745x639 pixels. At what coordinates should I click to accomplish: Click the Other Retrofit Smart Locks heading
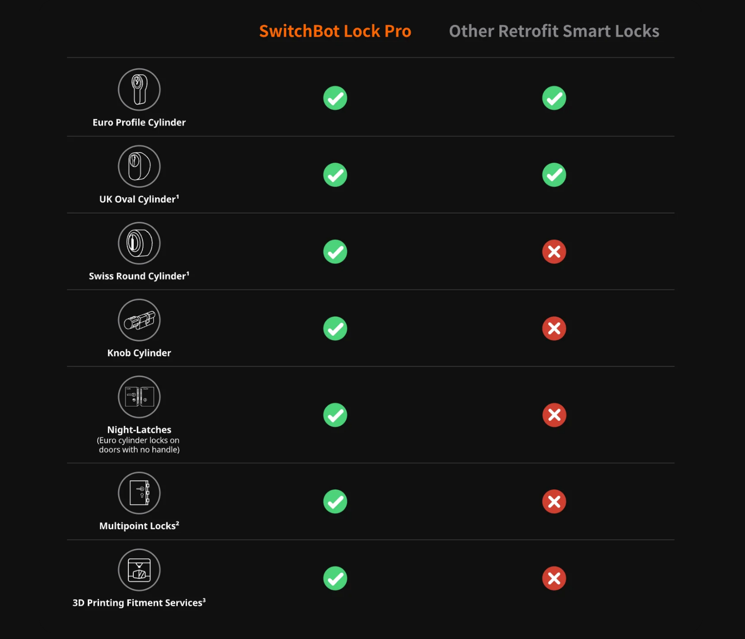point(554,31)
